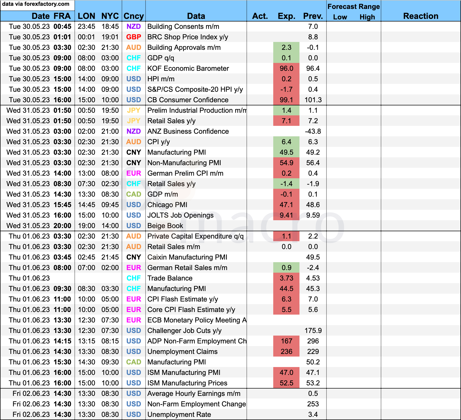
Task: Select the 20:00 time for Beige Book
Action: point(62,226)
